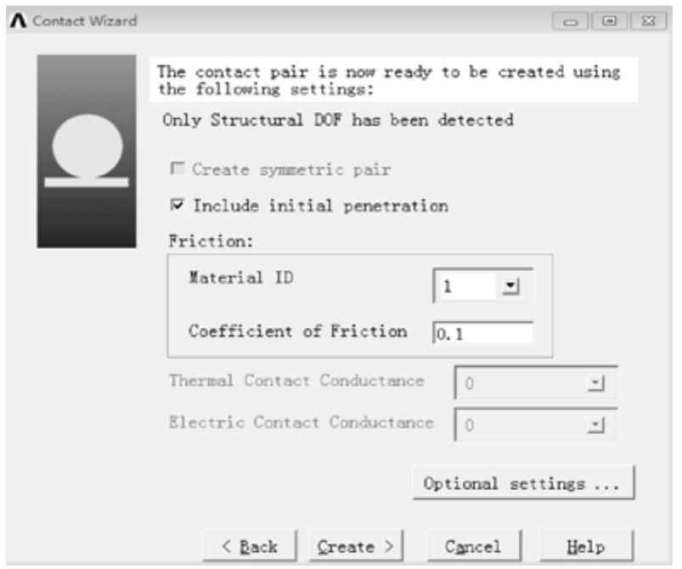The width and height of the screenshot is (682, 569).
Task: Maximize the Contact Wizard window
Action: (596, 20)
